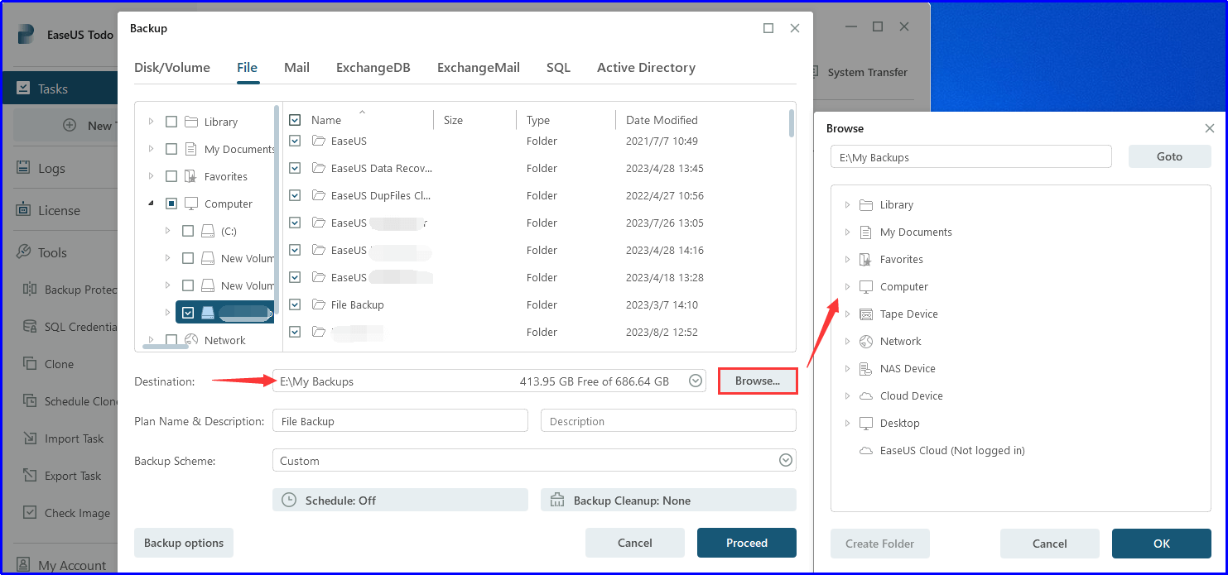Click the NAS Device icon in Browse

[866, 369]
